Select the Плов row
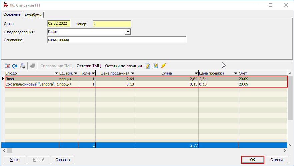The height and width of the screenshot is (166, 294). (x=146, y=79)
